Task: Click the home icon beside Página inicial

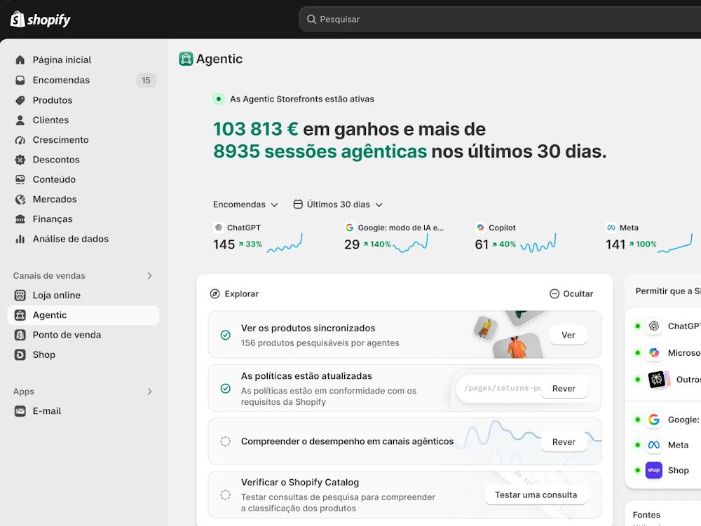Action: point(20,60)
